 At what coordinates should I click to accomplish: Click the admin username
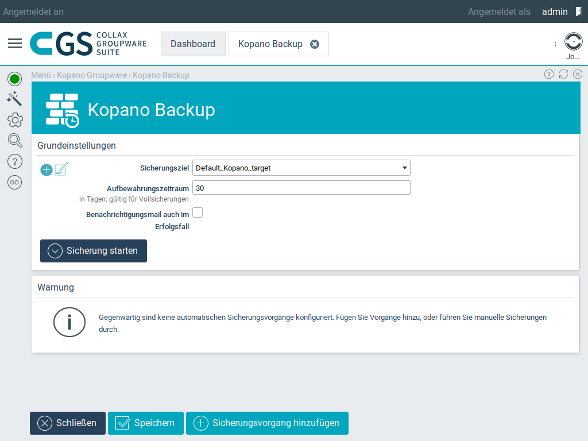click(555, 11)
